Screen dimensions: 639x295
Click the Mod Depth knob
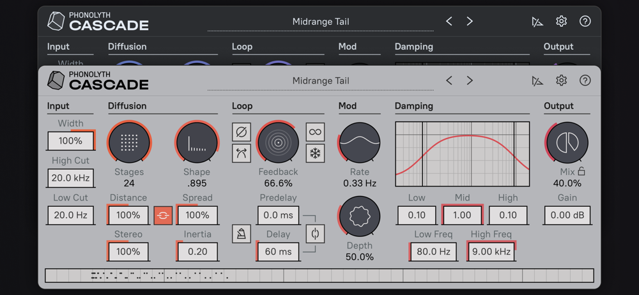(359, 216)
